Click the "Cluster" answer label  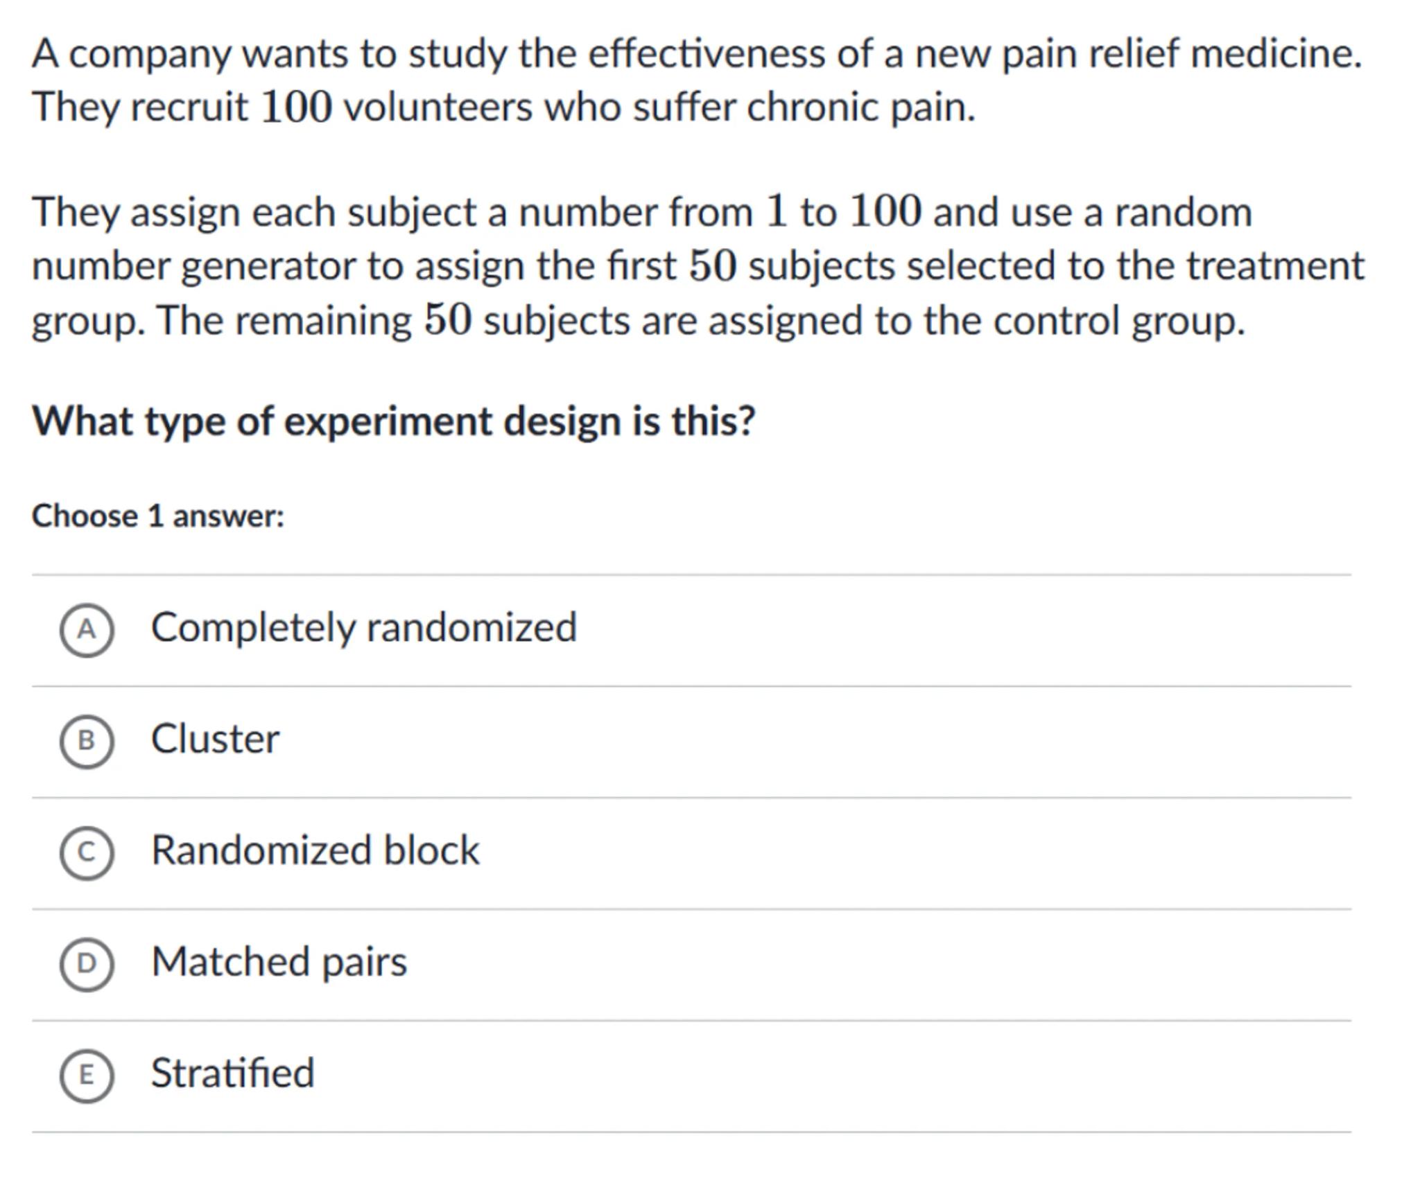coord(215,739)
